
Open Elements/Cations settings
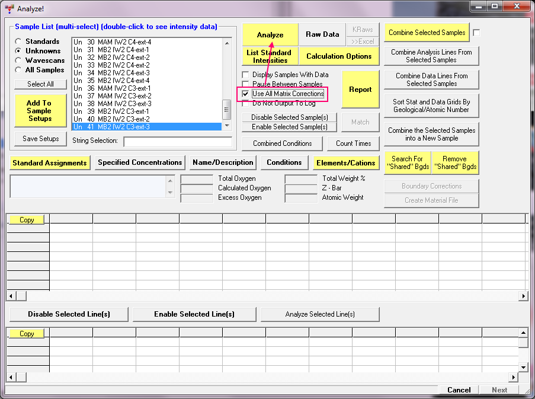[346, 162]
